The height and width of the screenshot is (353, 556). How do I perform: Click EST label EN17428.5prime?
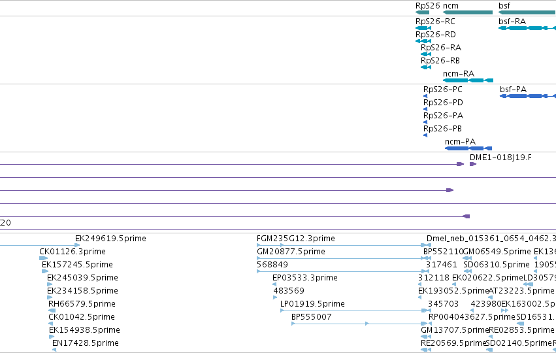[86, 343]
